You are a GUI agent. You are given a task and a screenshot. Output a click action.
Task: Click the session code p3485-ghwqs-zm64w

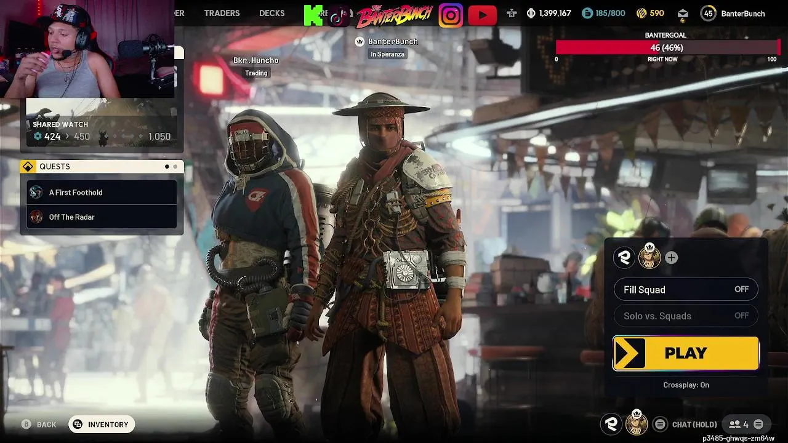[x=738, y=438]
